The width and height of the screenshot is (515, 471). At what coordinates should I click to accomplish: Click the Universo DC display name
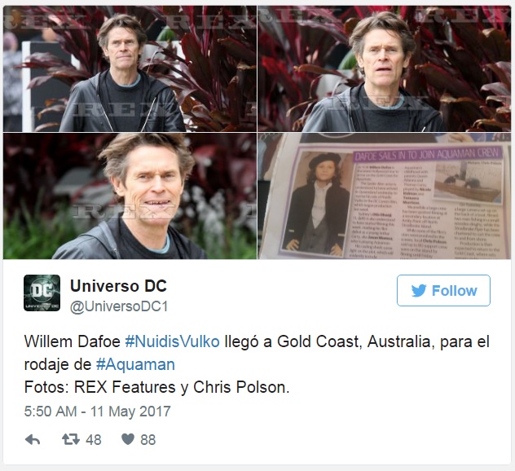click(118, 286)
